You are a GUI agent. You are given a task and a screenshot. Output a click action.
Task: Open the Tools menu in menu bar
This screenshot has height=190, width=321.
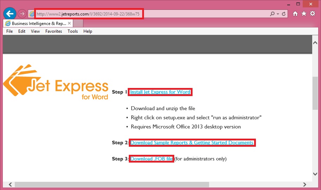73,31
